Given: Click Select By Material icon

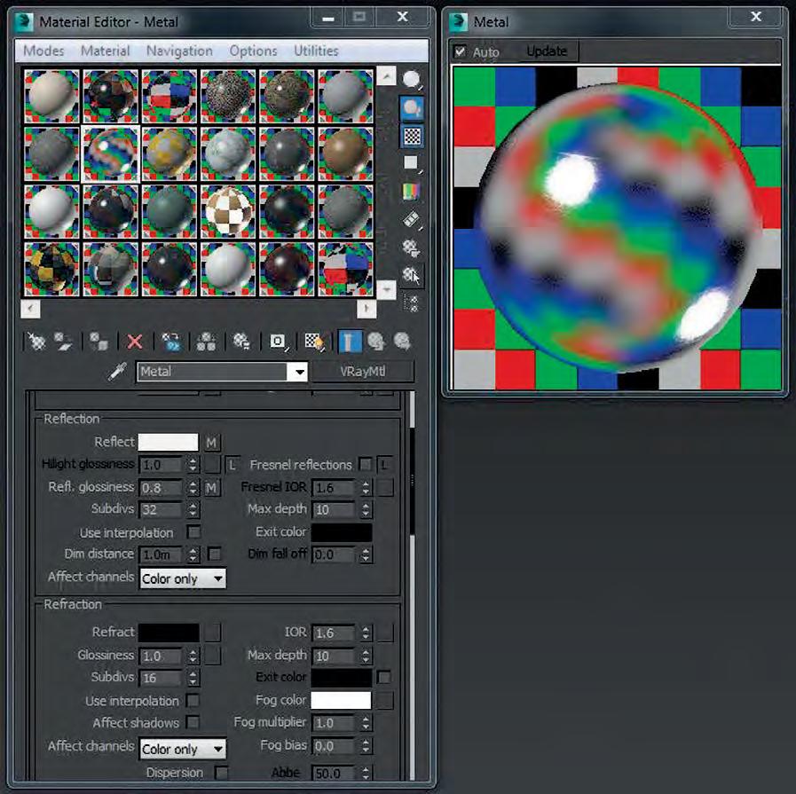Looking at the screenshot, I should tap(412, 276).
